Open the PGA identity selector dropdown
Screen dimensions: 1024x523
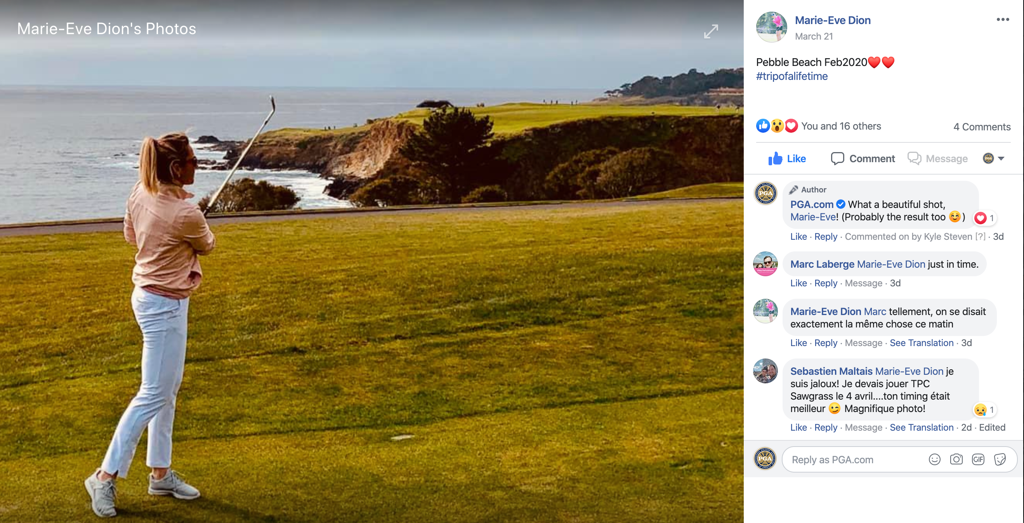tap(993, 159)
